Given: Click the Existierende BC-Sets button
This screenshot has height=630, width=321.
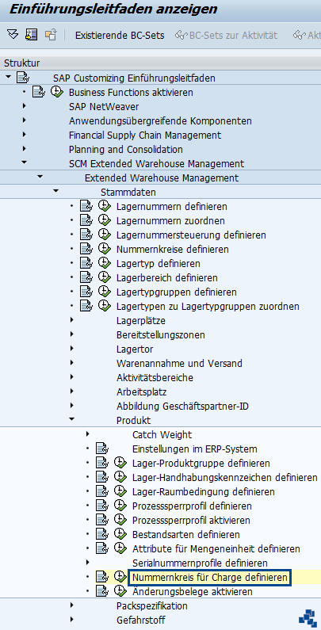Looking at the screenshot, I should pos(120,36).
